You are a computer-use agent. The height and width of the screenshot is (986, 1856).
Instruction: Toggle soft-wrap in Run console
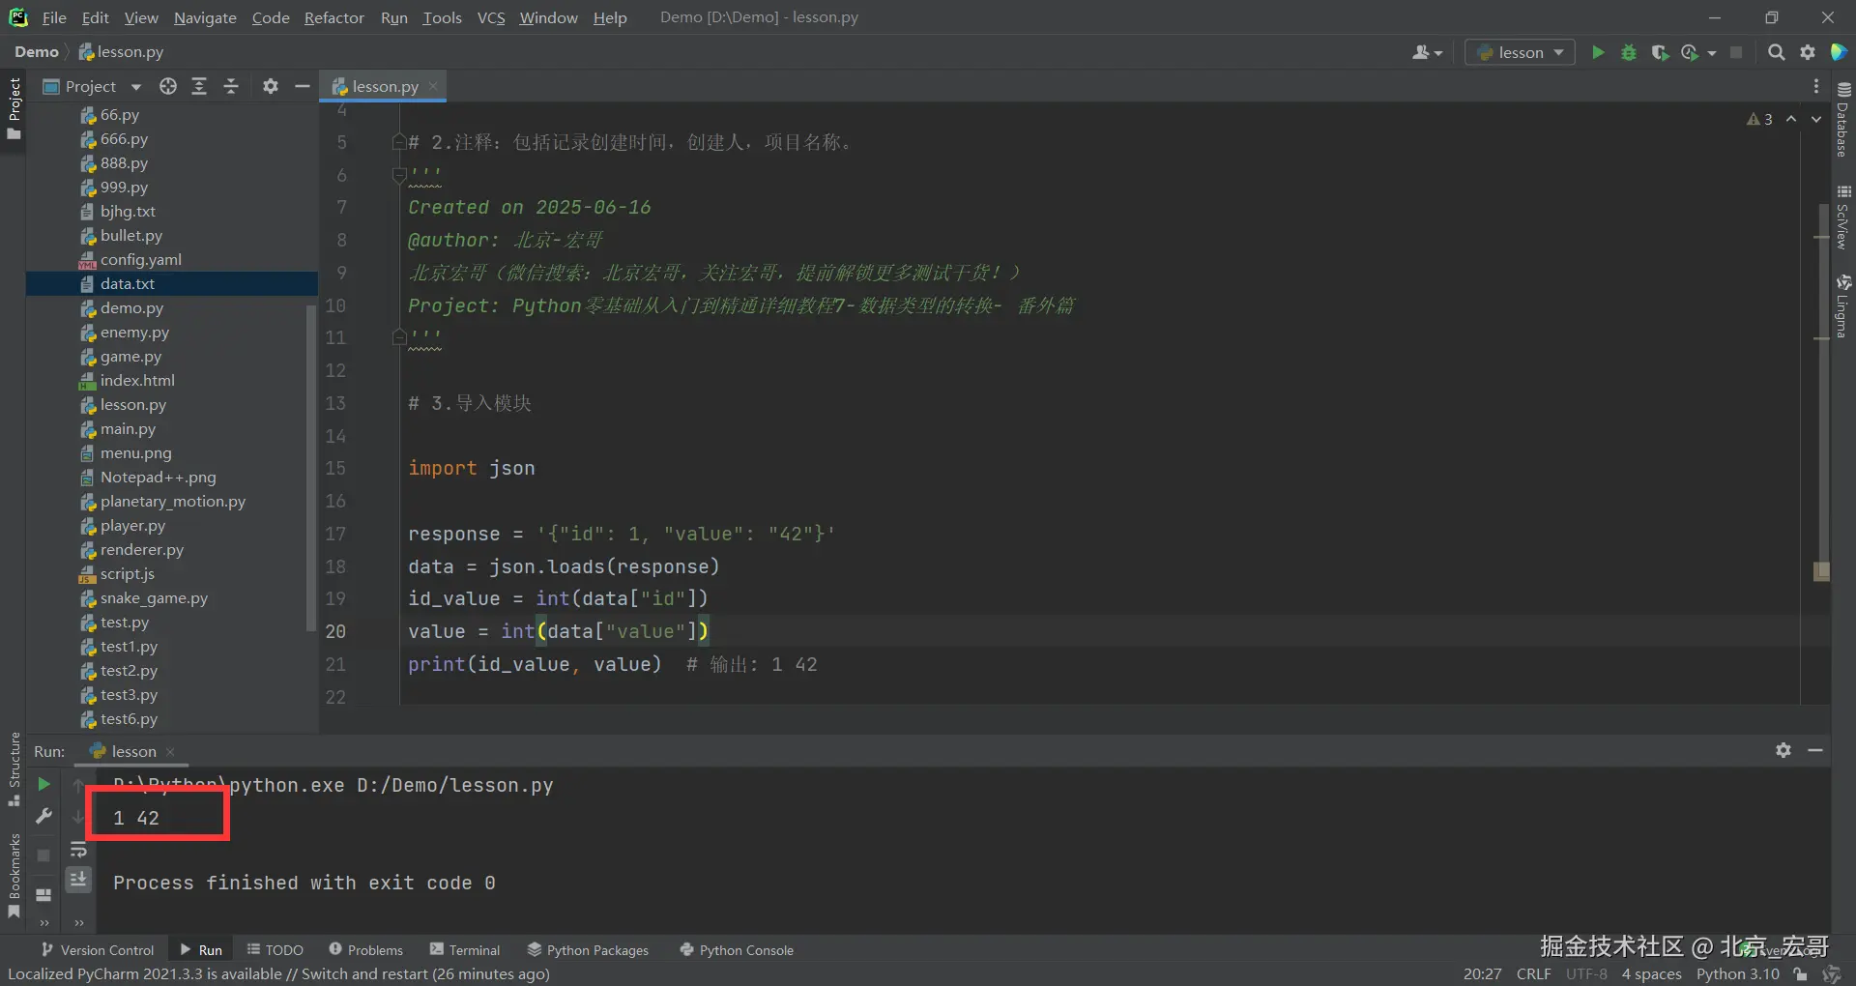coord(78,851)
